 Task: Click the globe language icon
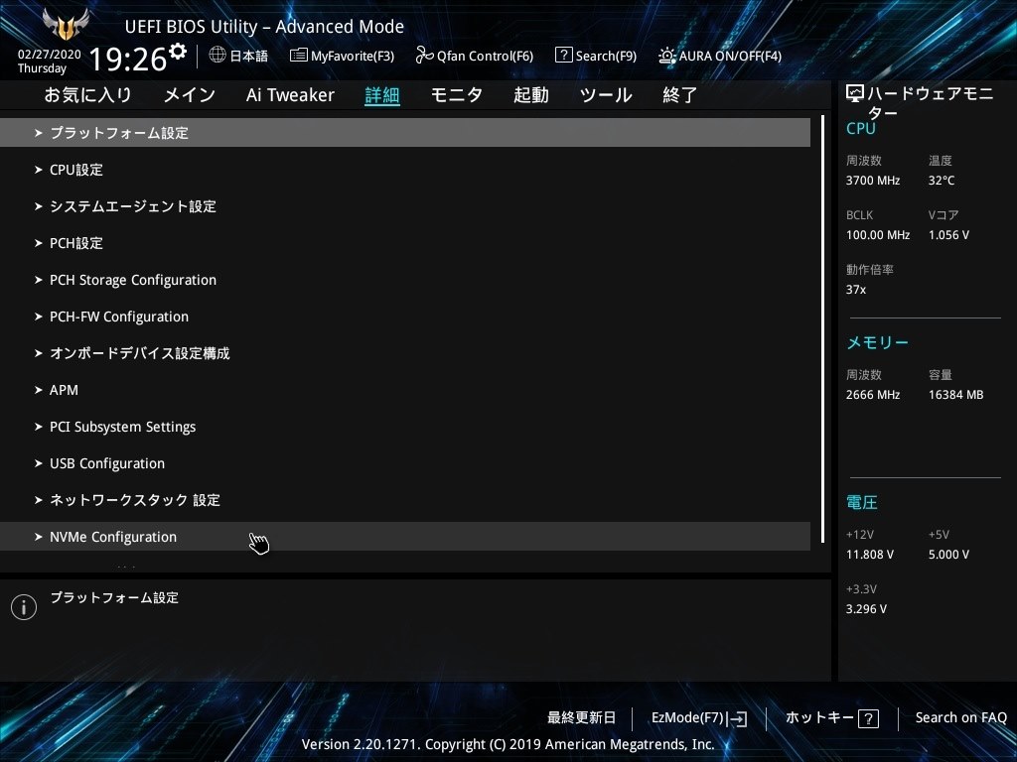click(218, 55)
